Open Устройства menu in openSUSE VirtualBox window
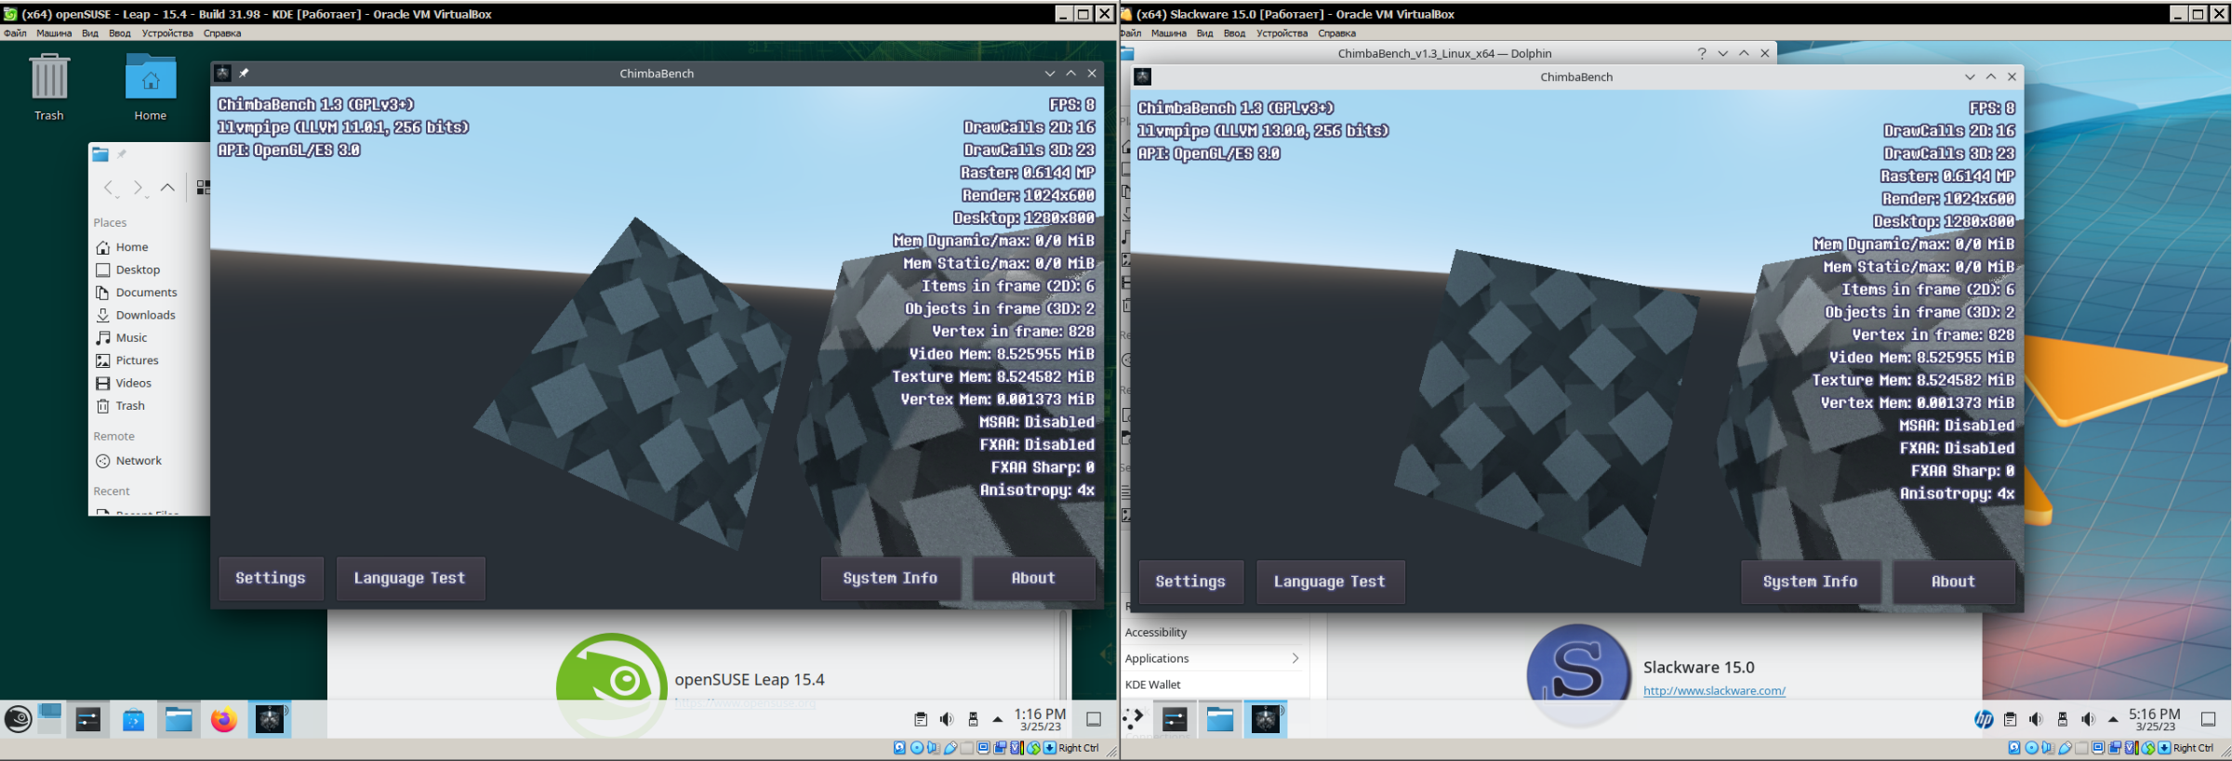 tap(167, 33)
